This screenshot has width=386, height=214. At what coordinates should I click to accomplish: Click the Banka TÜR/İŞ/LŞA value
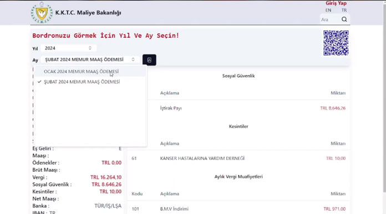click(x=108, y=206)
